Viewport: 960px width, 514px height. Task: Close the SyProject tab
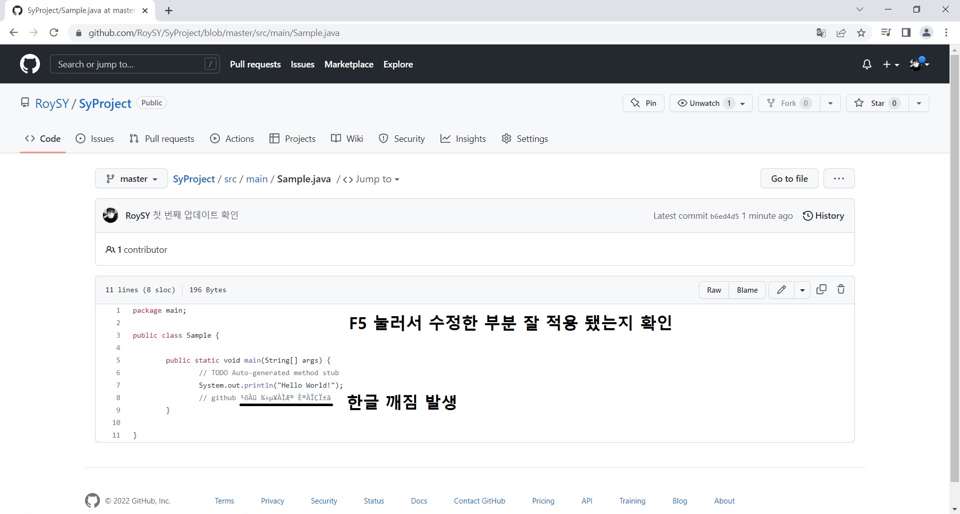[145, 10]
